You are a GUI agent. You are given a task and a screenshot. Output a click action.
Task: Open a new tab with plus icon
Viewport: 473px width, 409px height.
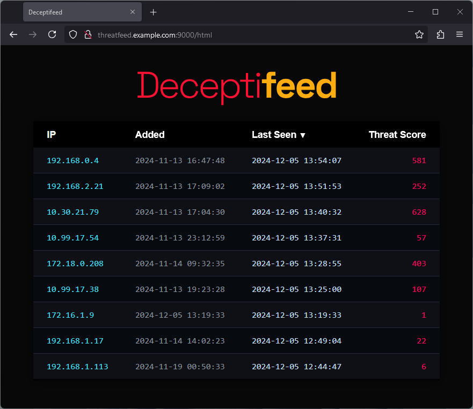(x=154, y=12)
